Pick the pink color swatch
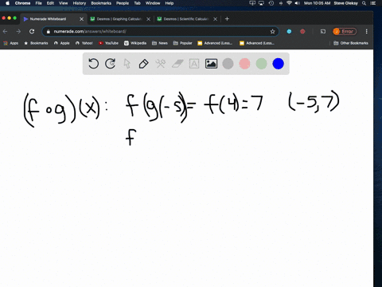 coord(244,64)
